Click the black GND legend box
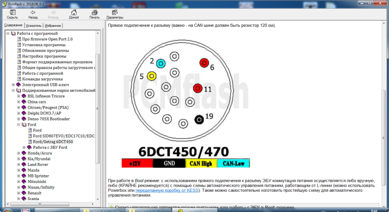The image size is (389, 212). click(169, 163)
